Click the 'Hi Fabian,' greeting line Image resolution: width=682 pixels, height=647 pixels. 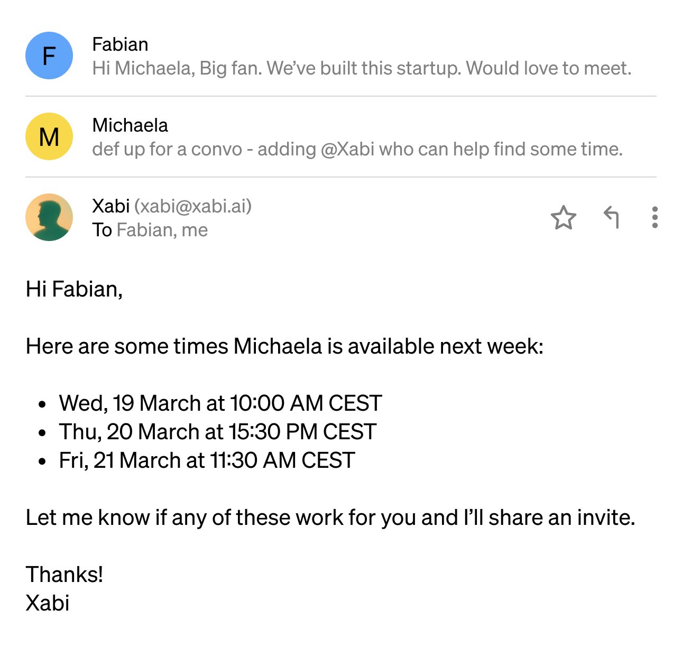pos(74,289)
